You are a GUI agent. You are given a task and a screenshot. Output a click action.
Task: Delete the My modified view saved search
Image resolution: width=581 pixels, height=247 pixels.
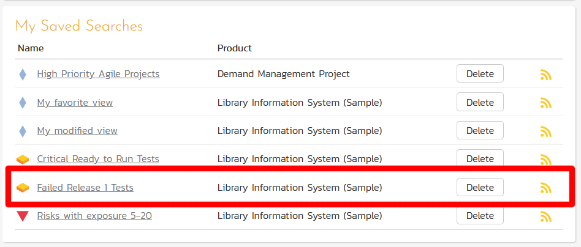pyautogui.click(x=480, y=131)
